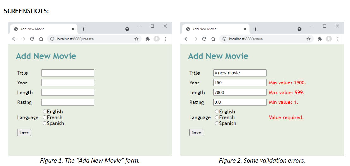
Task: Click 'Value required.' error text
Action: [x=286, y=117]
